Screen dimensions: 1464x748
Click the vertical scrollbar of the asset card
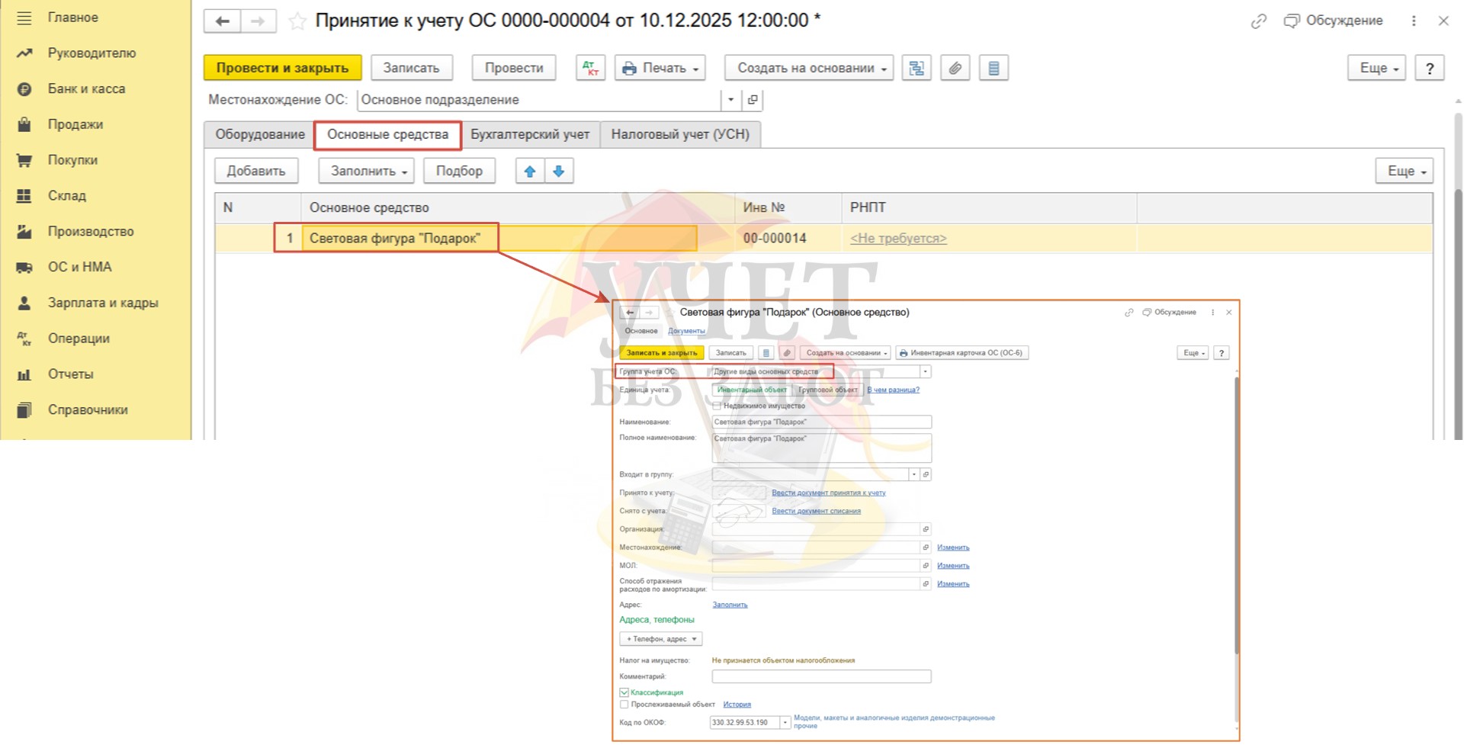click(x=1236, y=518)
